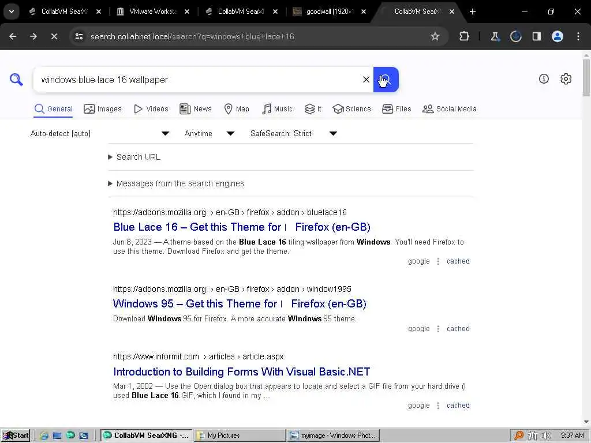The image size is (591, 443).
Task: Open the Chrome profile avatar
Action: tap(558, 36)
